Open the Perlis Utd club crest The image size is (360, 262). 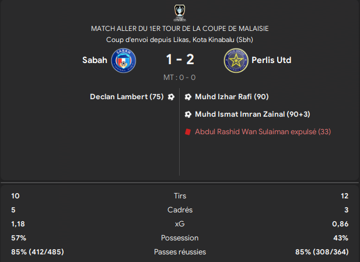click(236, 60)
